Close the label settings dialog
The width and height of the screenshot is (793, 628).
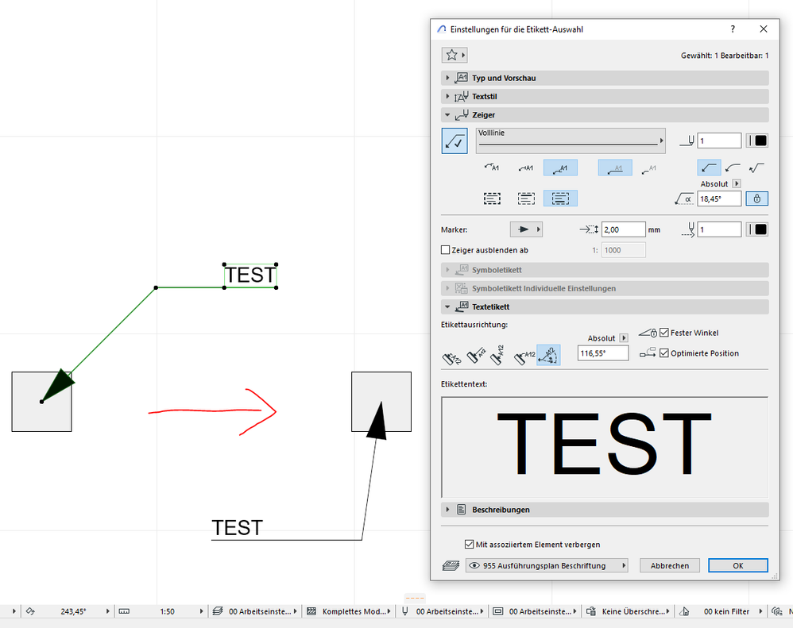pos(763,29)
